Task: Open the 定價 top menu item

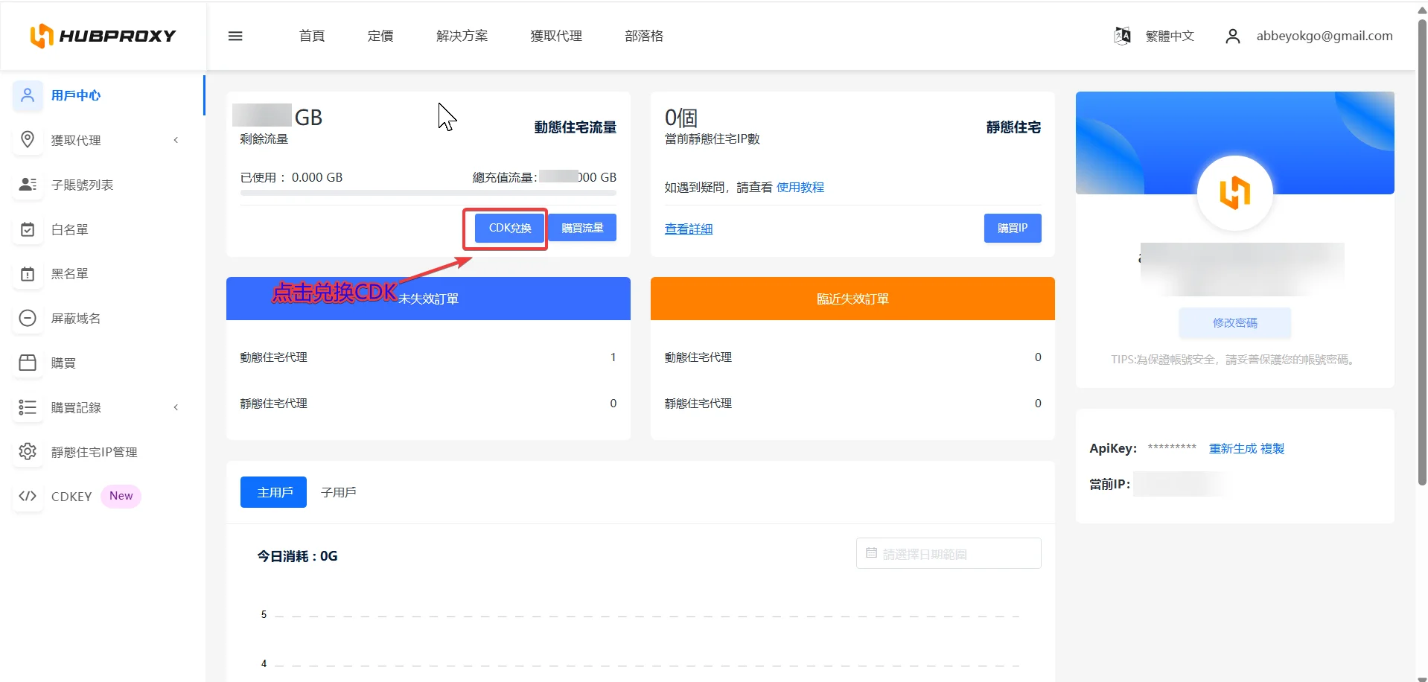Action: 380,36
